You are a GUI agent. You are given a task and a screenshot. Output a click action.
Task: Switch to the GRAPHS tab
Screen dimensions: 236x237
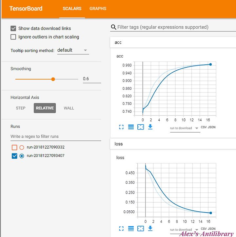tap(98, 9)
